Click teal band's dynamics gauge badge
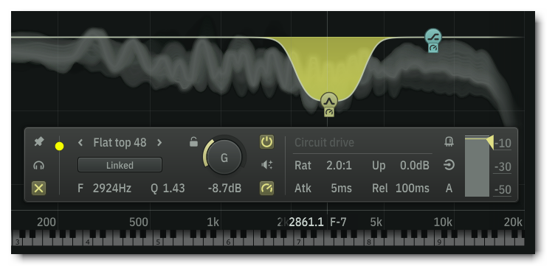The height and width of the screenshot is (274, 555). (433, 48)
